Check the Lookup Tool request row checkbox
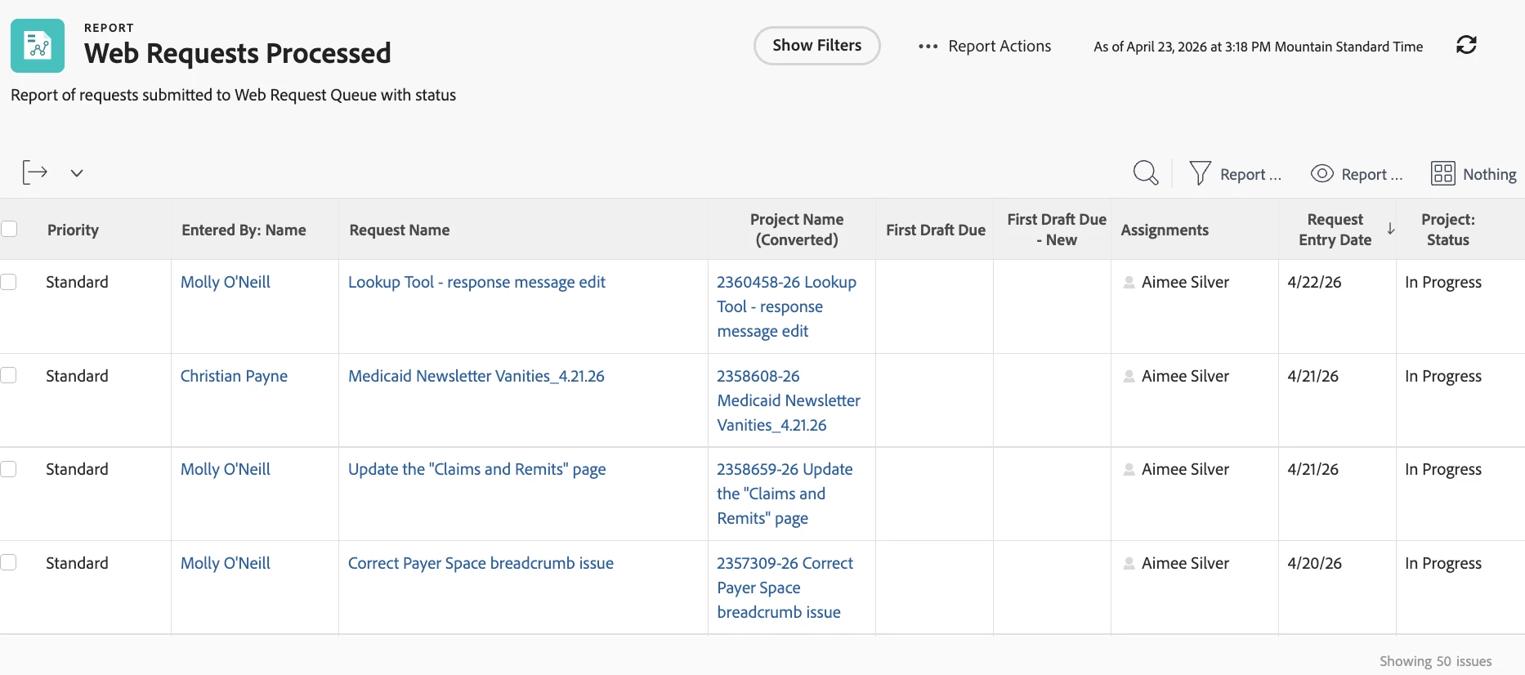Viewport: 1525px width, 675px height. (x=9, y=282)
